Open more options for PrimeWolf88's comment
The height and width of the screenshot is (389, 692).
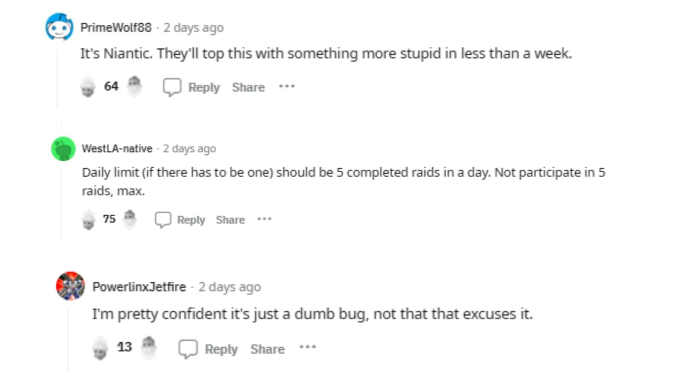(x=287, y=86)
